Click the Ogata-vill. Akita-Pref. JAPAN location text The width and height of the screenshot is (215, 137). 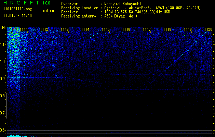tap(152, 8)
